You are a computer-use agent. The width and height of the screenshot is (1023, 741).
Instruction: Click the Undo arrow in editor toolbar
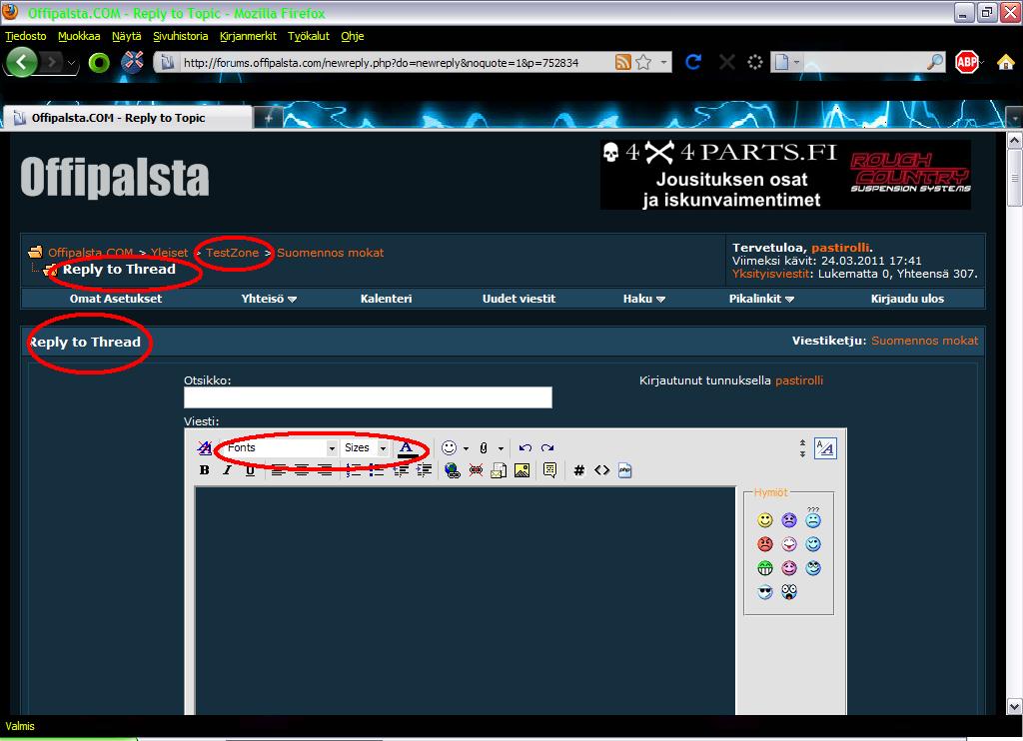(525, 448)
